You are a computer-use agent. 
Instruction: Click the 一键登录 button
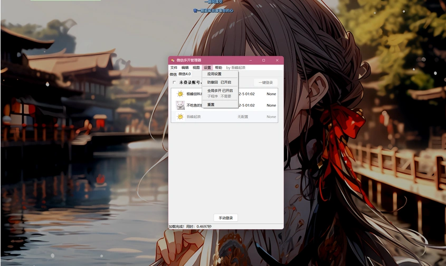click(265, 82)
